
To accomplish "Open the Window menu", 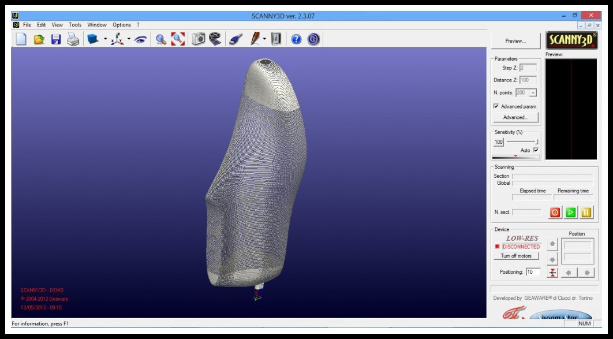I will [97, 25].
